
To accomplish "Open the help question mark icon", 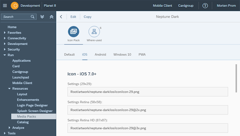I will (205, 5).
